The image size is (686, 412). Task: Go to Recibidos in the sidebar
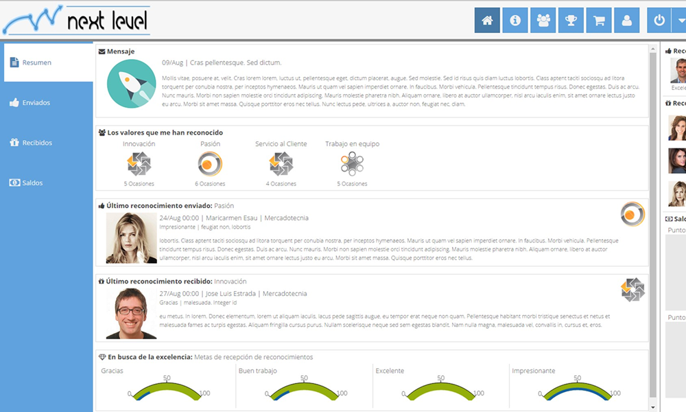47,143
